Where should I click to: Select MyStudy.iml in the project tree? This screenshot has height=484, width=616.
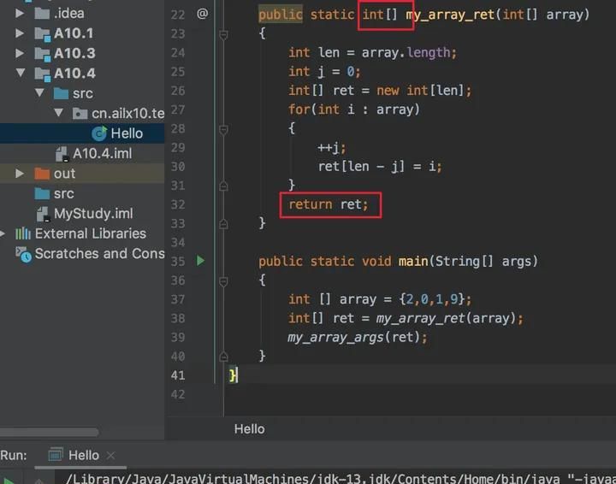pos(93,214)
